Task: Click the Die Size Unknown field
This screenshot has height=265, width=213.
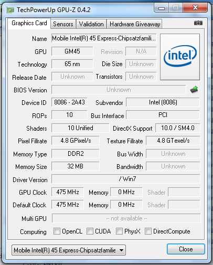Action: pos(141,64)
